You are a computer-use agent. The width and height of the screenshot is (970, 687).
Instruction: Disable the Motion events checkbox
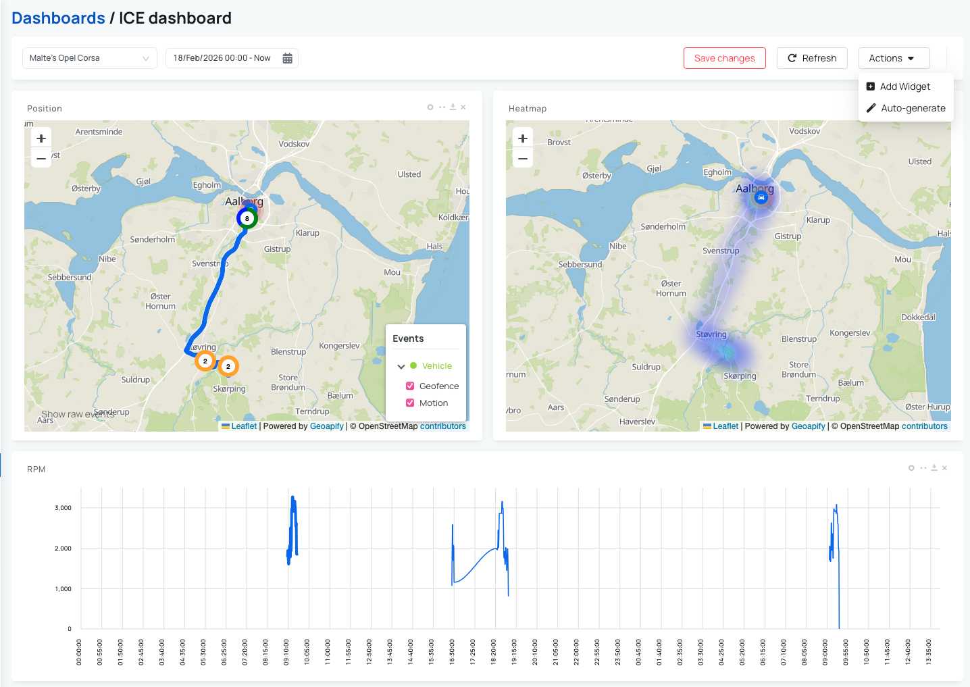coord(410,403)
